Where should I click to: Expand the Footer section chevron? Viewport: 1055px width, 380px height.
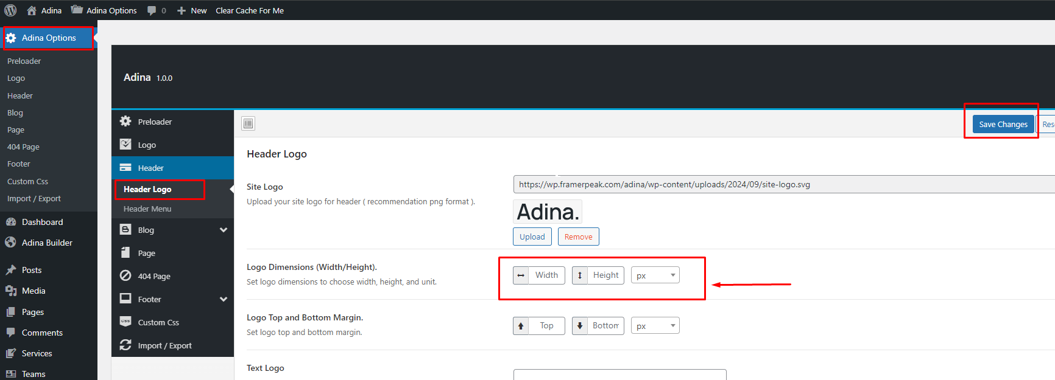pyautogui.click(x=224, y=299)
